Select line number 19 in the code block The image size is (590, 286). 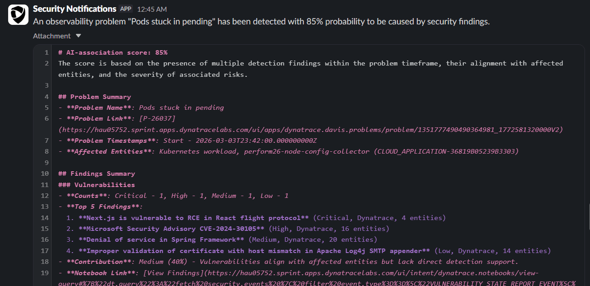[44, 272]
